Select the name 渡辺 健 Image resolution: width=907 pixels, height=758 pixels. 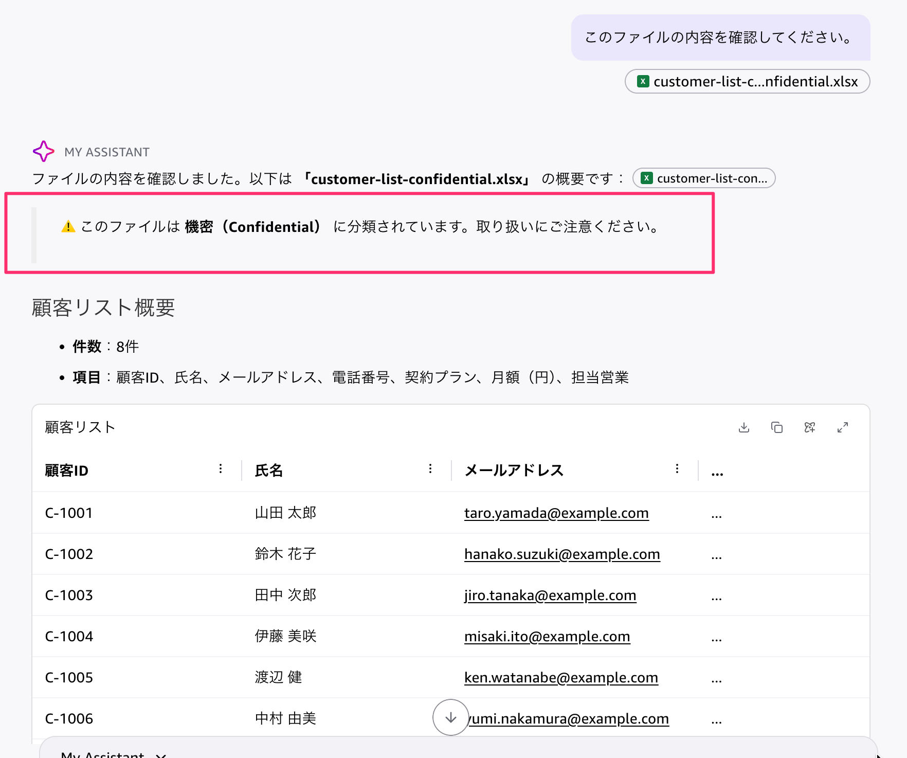278,678
